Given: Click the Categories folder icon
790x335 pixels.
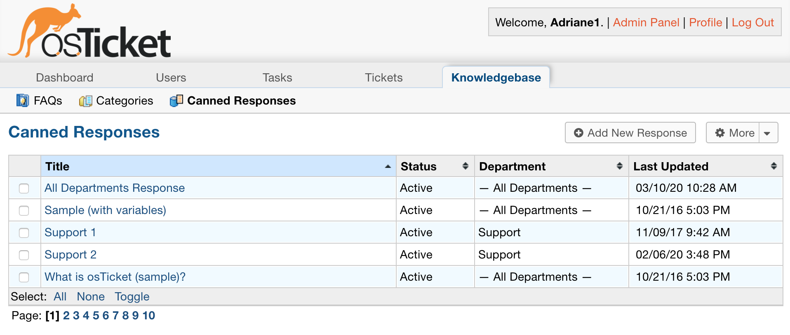Looking at the screenshot, I should (x=85, y=101).
